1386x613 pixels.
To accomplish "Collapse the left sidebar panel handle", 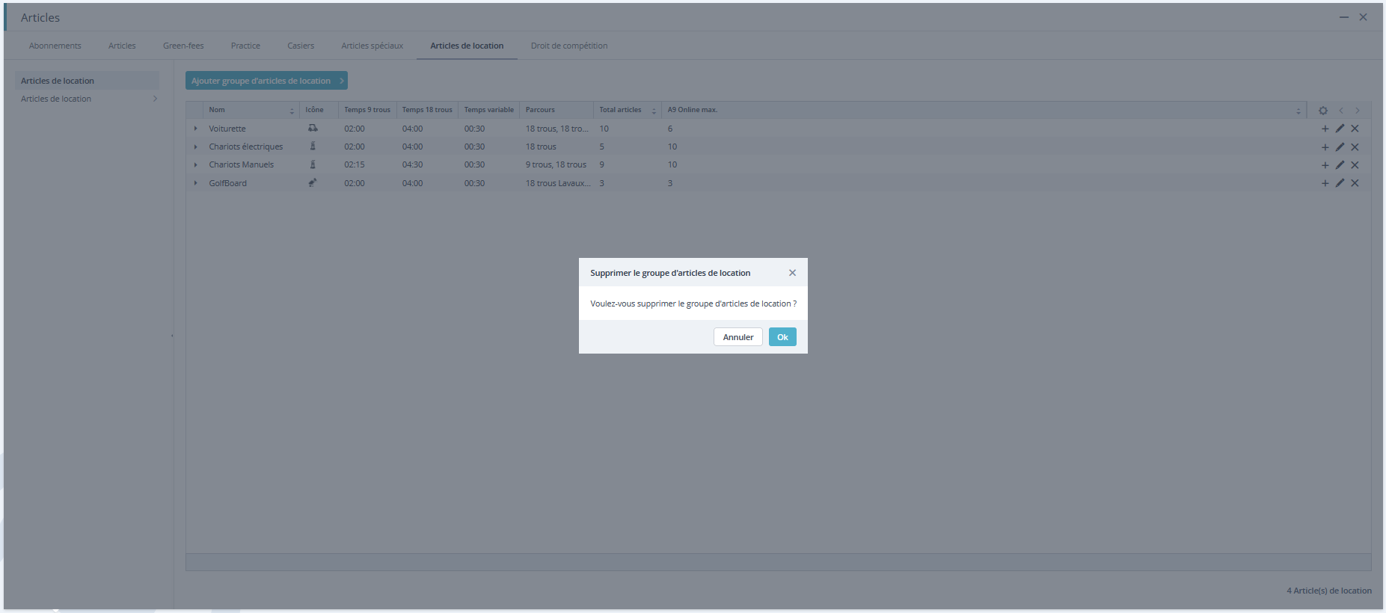I will click(x=172, y=336).
